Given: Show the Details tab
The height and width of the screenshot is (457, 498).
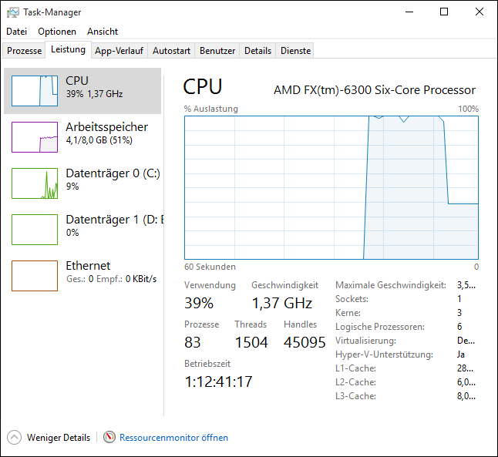Looking at the screenshot, I should [x=257, y=51].
